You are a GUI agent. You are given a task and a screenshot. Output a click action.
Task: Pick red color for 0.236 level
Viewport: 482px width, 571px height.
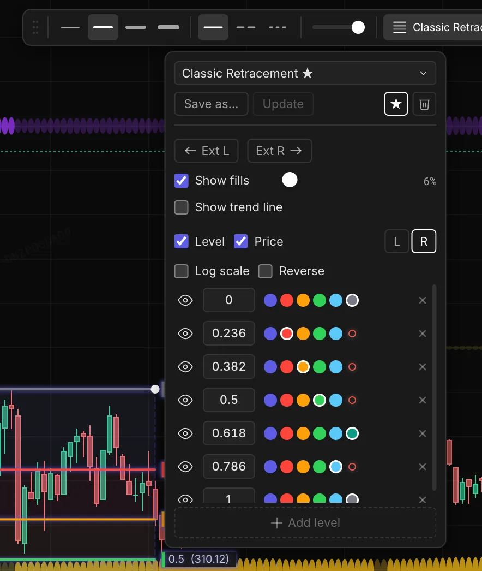[x=287, y=334]
